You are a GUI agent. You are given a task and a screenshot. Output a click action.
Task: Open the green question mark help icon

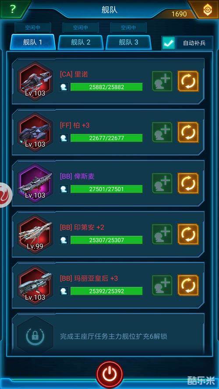(13, 9)
